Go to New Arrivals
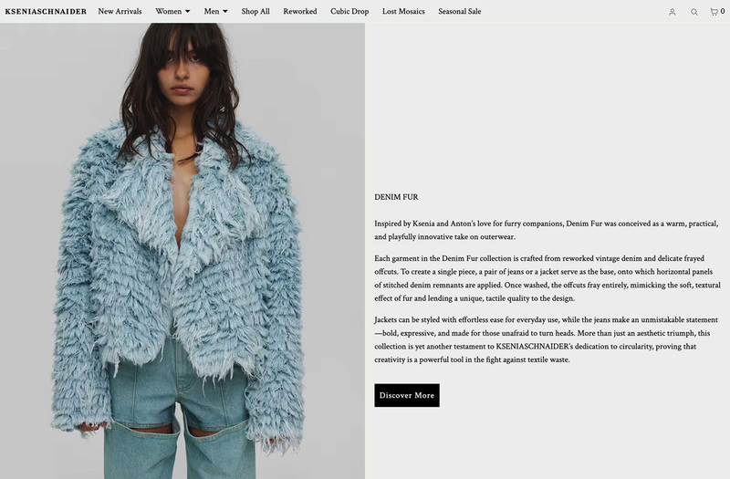Image resolution: width=730 pixels, height=479 pixels. point(120,11)
